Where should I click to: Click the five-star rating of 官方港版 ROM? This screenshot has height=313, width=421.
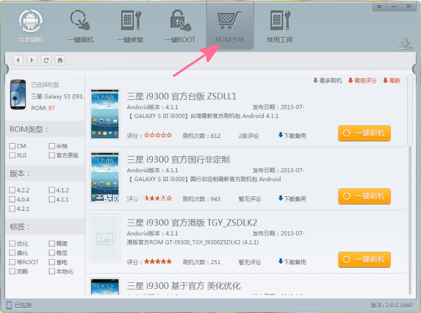pos(158,261)
